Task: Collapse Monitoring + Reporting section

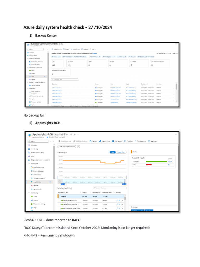Action: (x=28, y=68)
